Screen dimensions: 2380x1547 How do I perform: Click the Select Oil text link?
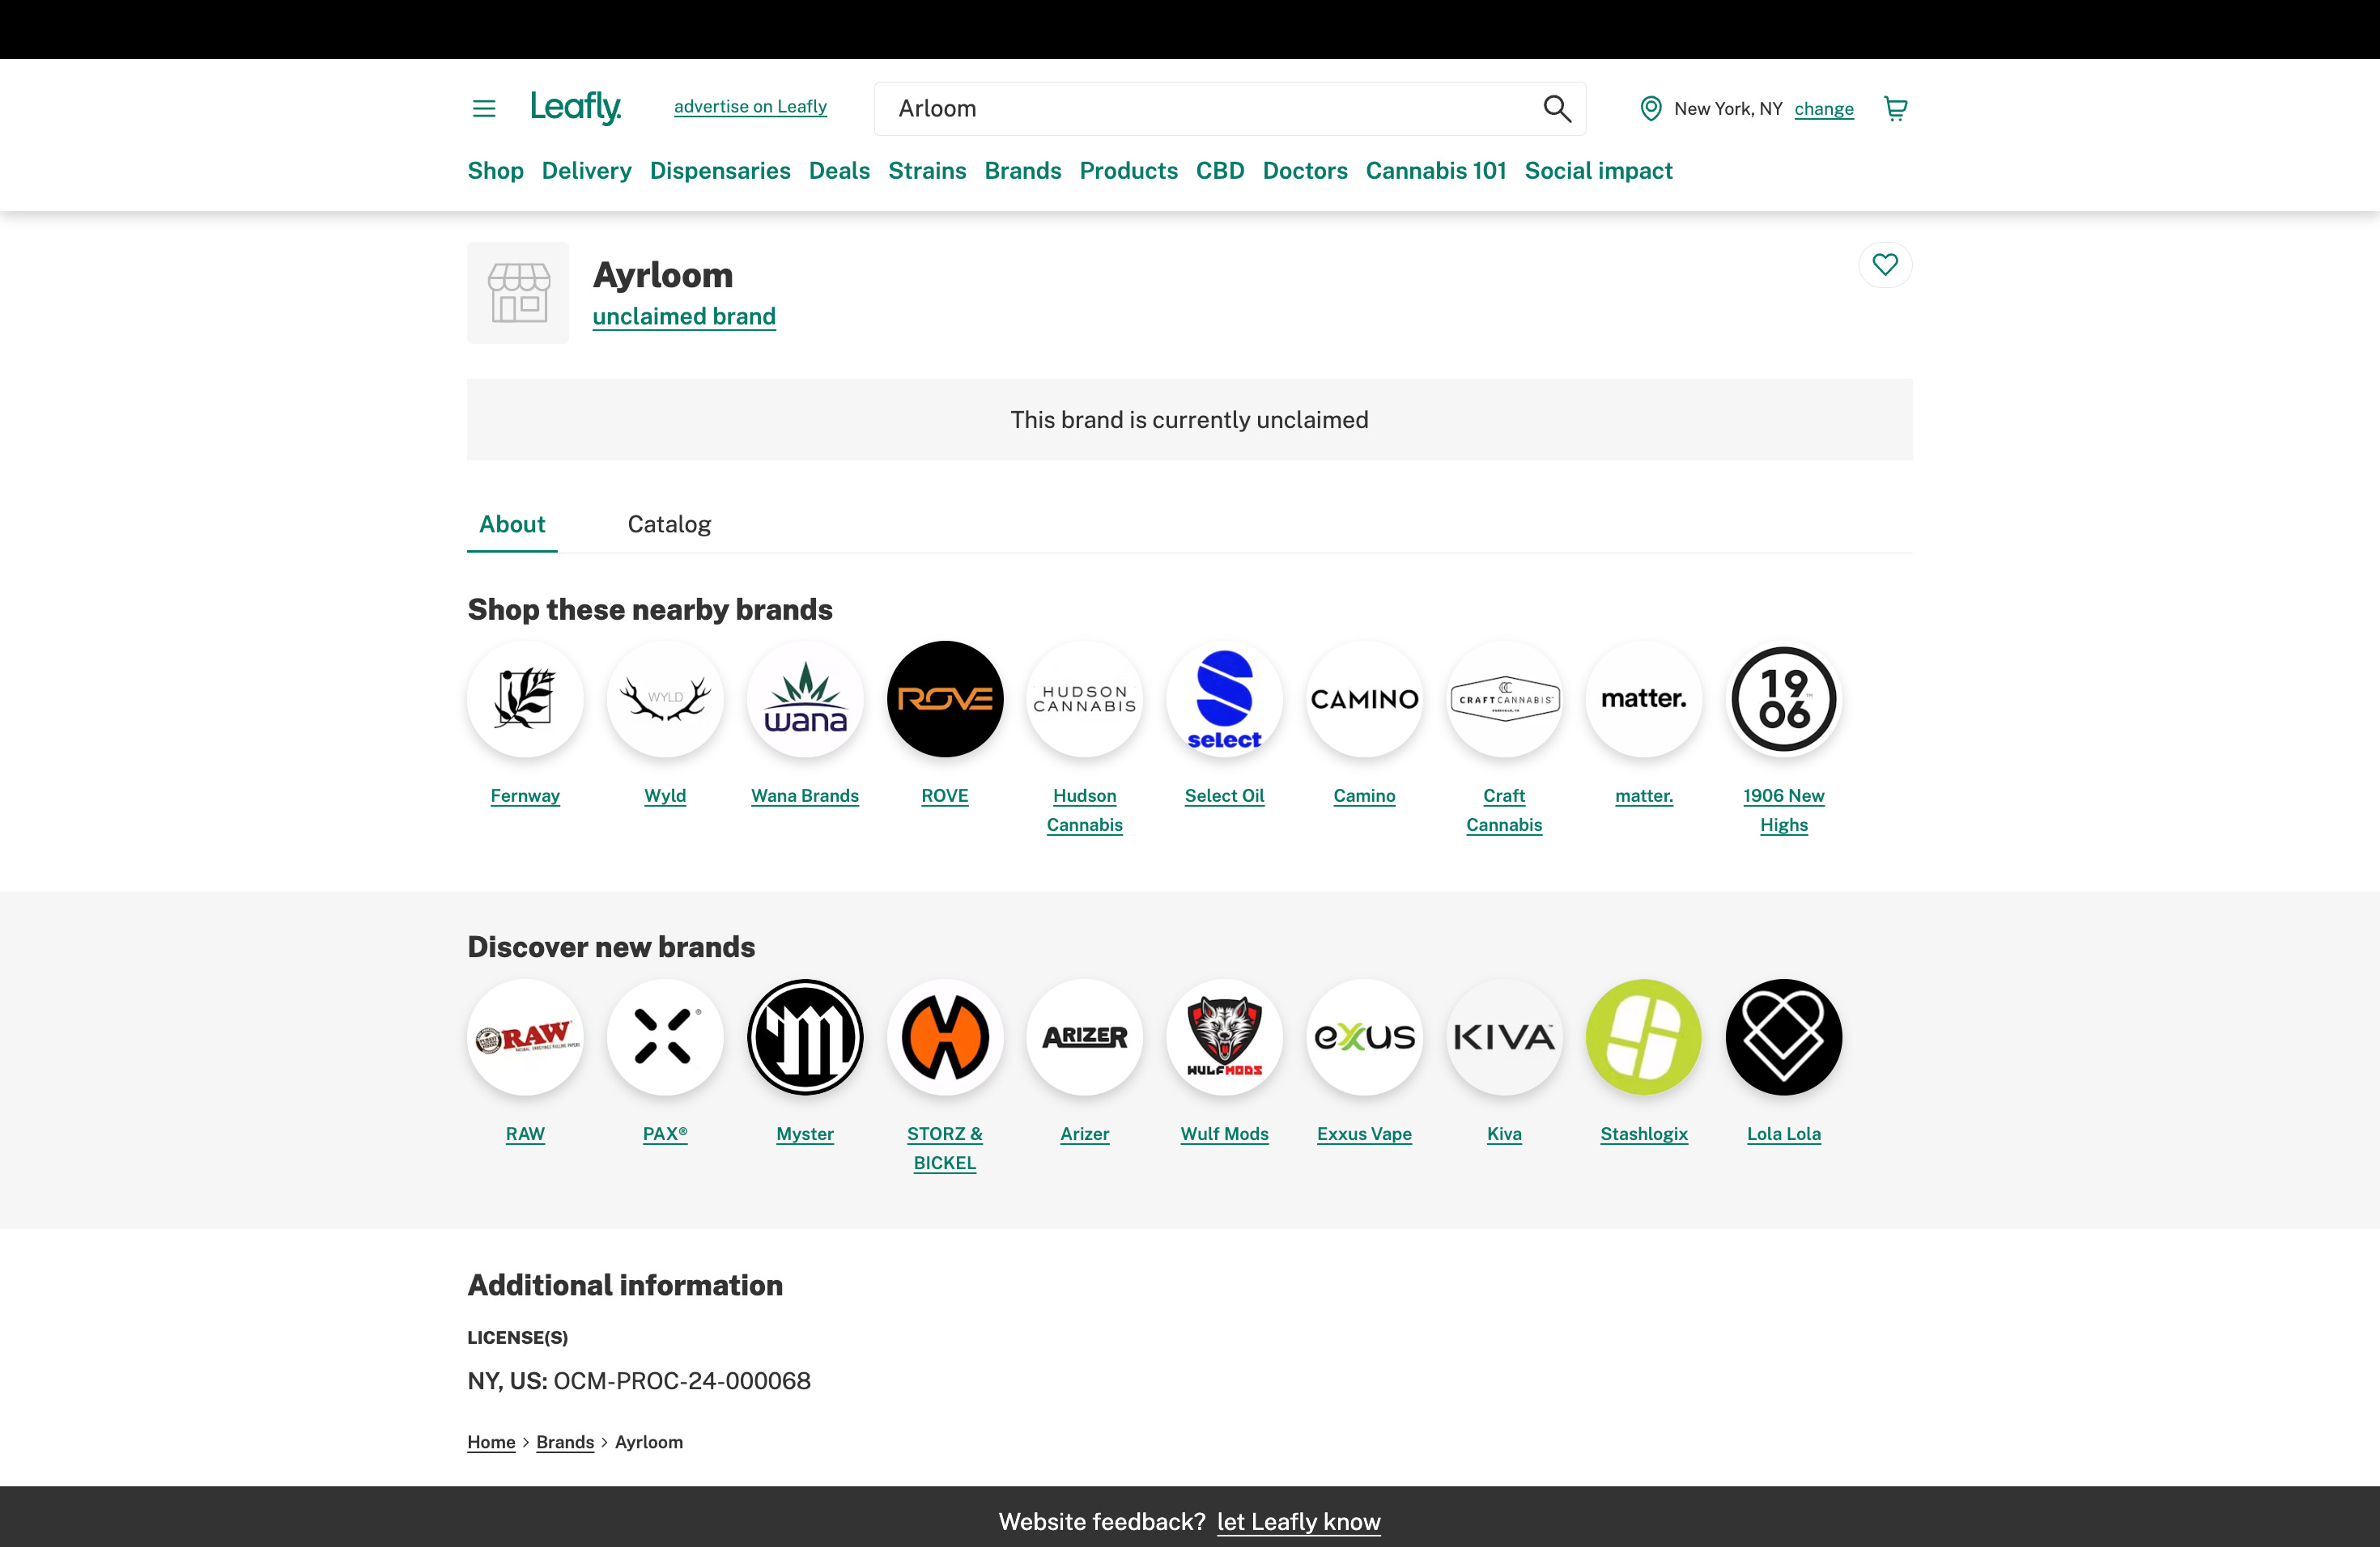click(1225, 795)
